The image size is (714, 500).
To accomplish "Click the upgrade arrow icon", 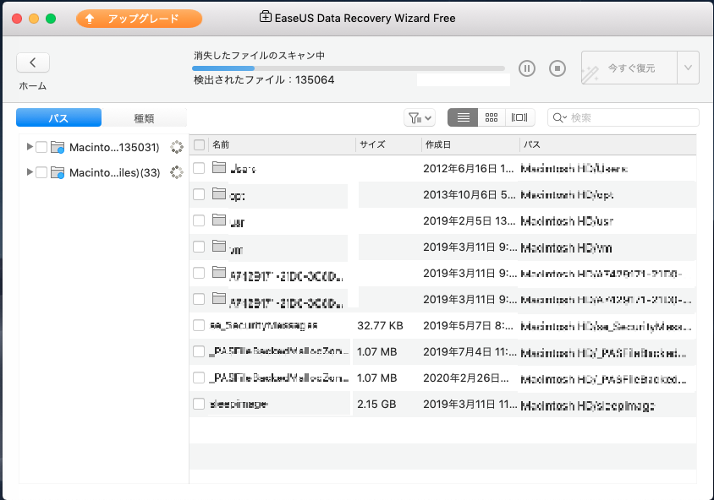I will 90,19.
